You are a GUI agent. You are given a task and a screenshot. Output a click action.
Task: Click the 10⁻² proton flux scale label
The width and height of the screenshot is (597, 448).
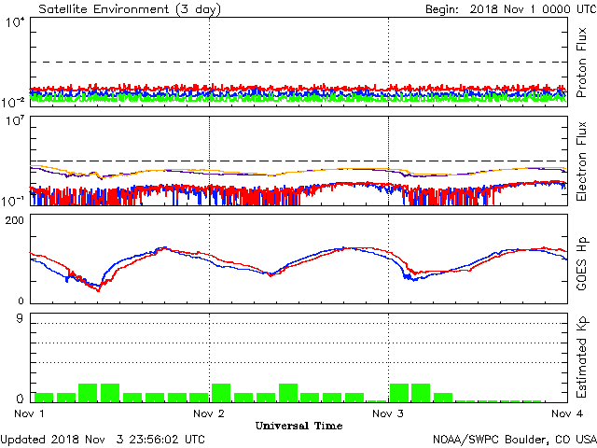[x=13, y=102]
